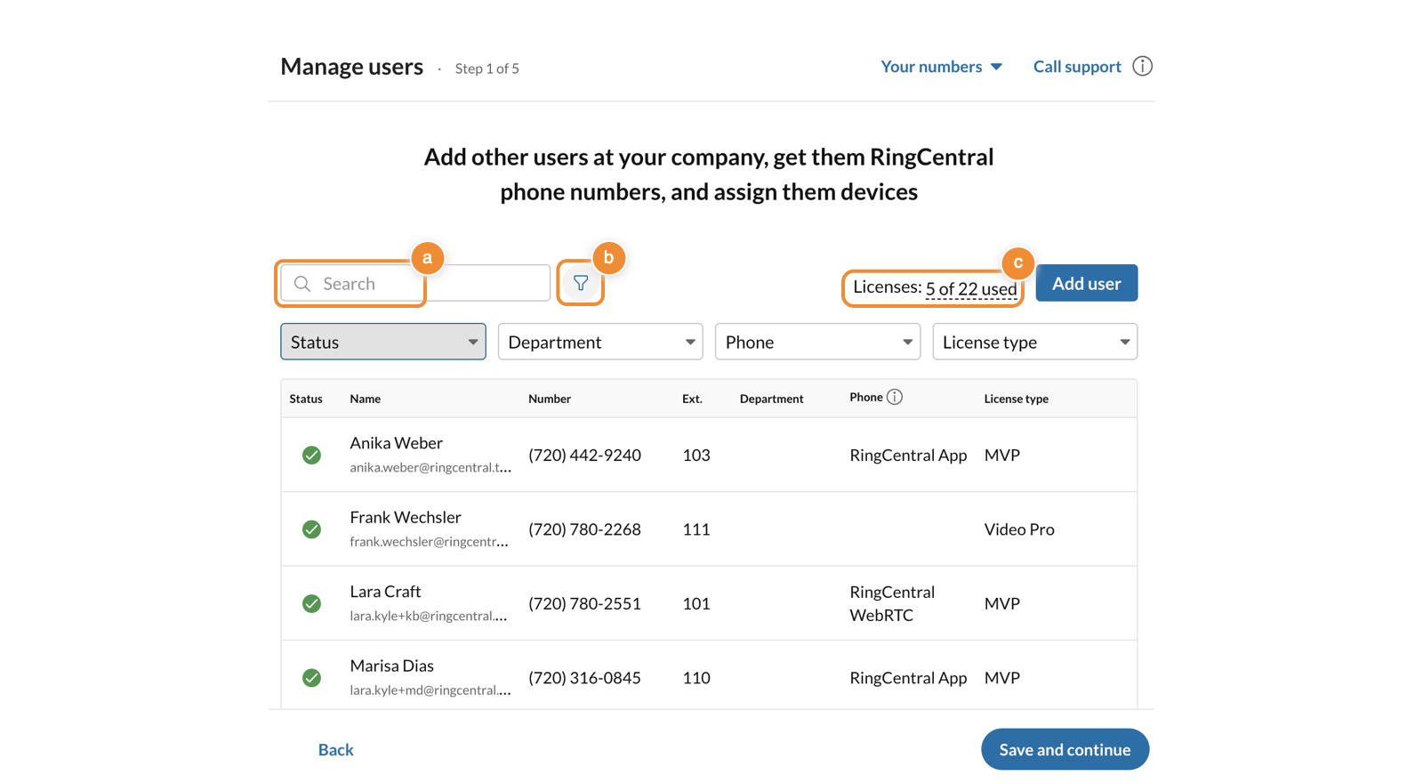1423x783 pixels.
Task: Click the filter funnel icon
Action: pos(581,283)
